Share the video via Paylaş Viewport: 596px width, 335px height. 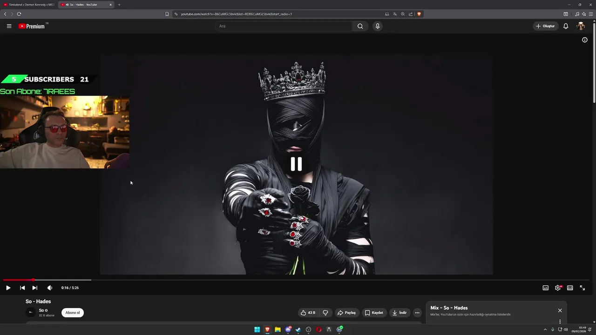tap(346, 313)
